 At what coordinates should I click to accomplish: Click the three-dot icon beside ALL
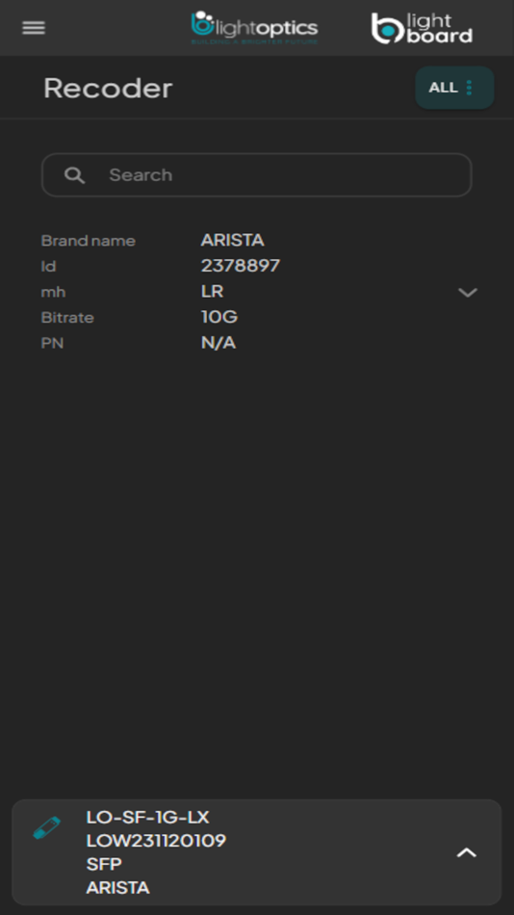click(469, 88)
